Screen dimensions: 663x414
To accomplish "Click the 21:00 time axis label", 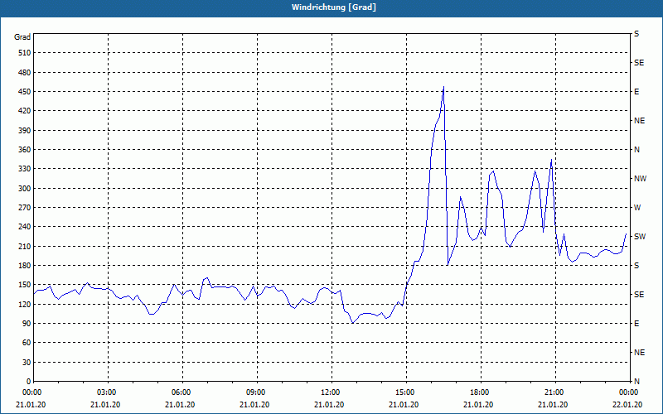I will click(x=555, y=392).
